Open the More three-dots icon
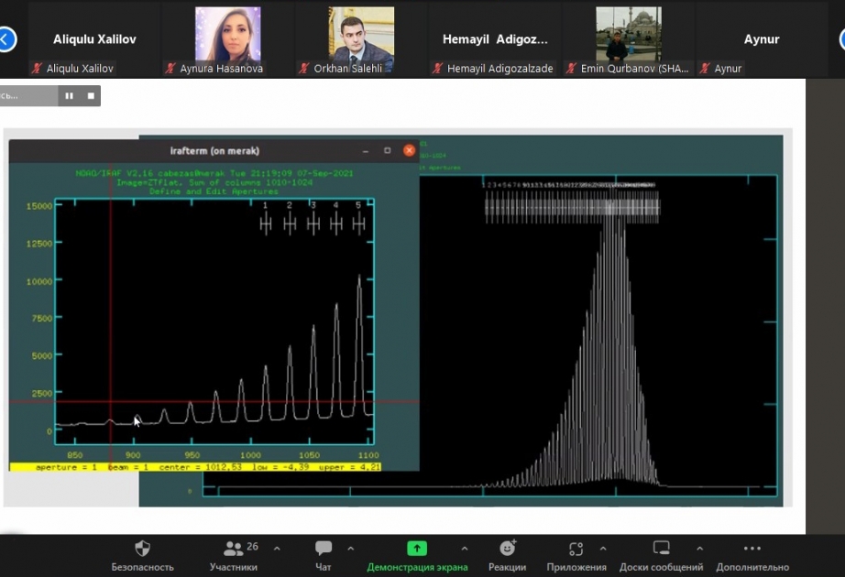 752,549
